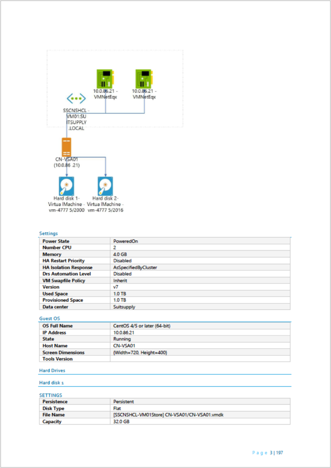This screenshot has height=468, width=331.
Task: Select the Number CPU value 2
Action: click(x=114, y=247)
